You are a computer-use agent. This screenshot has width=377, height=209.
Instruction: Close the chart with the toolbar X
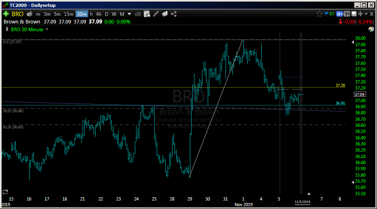[371, 14]
